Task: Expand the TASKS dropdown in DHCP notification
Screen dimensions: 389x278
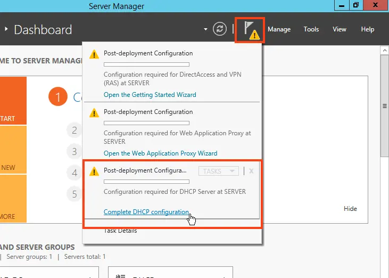Action: point(218,171)
